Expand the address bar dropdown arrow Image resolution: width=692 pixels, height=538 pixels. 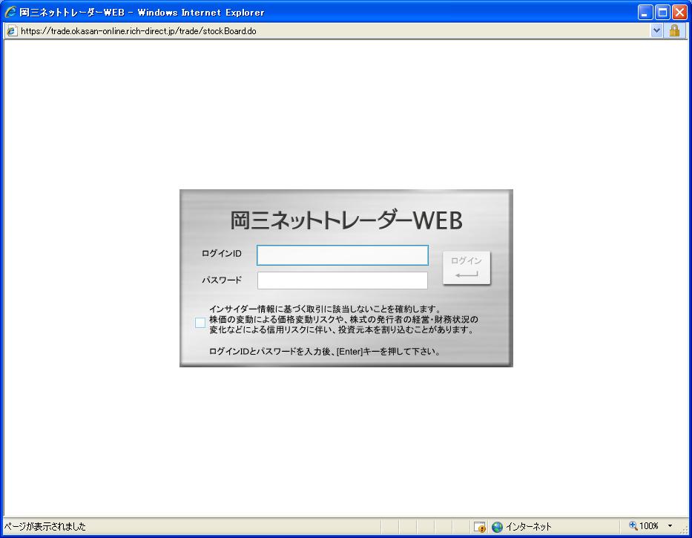click(656, 31)
